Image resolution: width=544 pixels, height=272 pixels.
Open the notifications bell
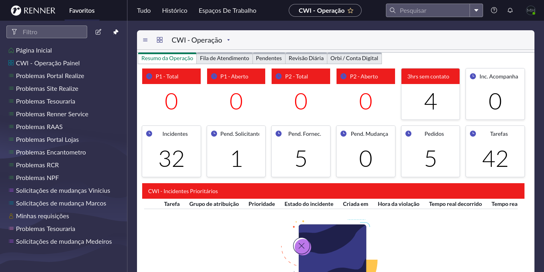[x=510, y=10]
